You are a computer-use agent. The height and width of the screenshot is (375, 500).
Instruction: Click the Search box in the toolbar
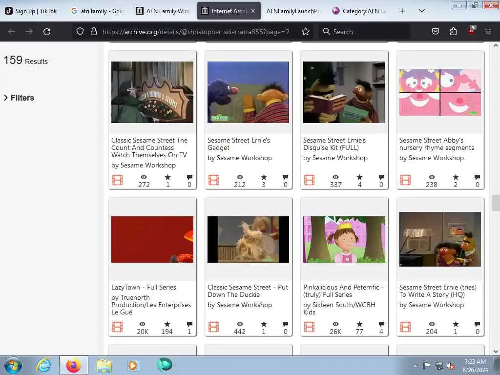pos(363,32)
